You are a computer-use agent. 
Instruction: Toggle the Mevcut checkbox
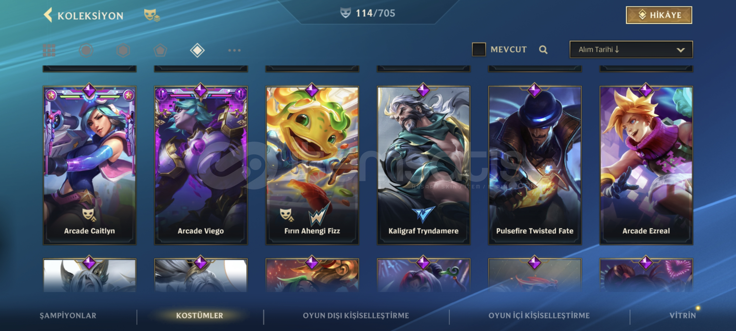[479, 49]
